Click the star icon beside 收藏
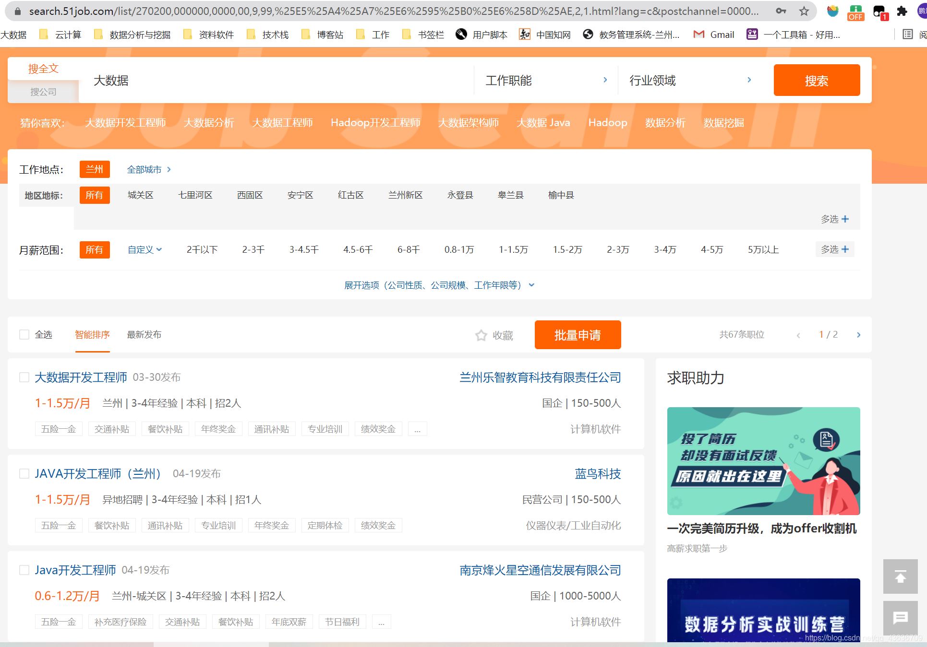The image size is (927, 647). tap(481, 335)
